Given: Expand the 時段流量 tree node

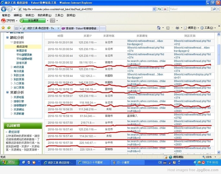Looking at the screenshot, I should click(12, 67).
